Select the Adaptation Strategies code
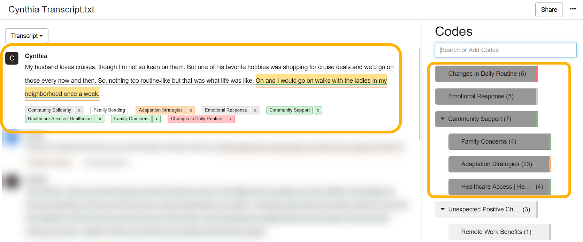This screenshot has width=583, height=242. (499, 164)
